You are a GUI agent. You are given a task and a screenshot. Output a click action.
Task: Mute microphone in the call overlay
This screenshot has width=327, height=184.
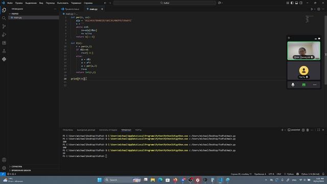pos(293,85)
